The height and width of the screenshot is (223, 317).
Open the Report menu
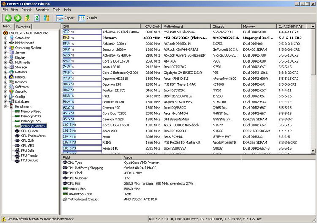[x=27, y=10]
